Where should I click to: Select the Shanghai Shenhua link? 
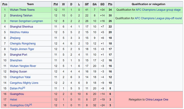(x=22, y=27)
